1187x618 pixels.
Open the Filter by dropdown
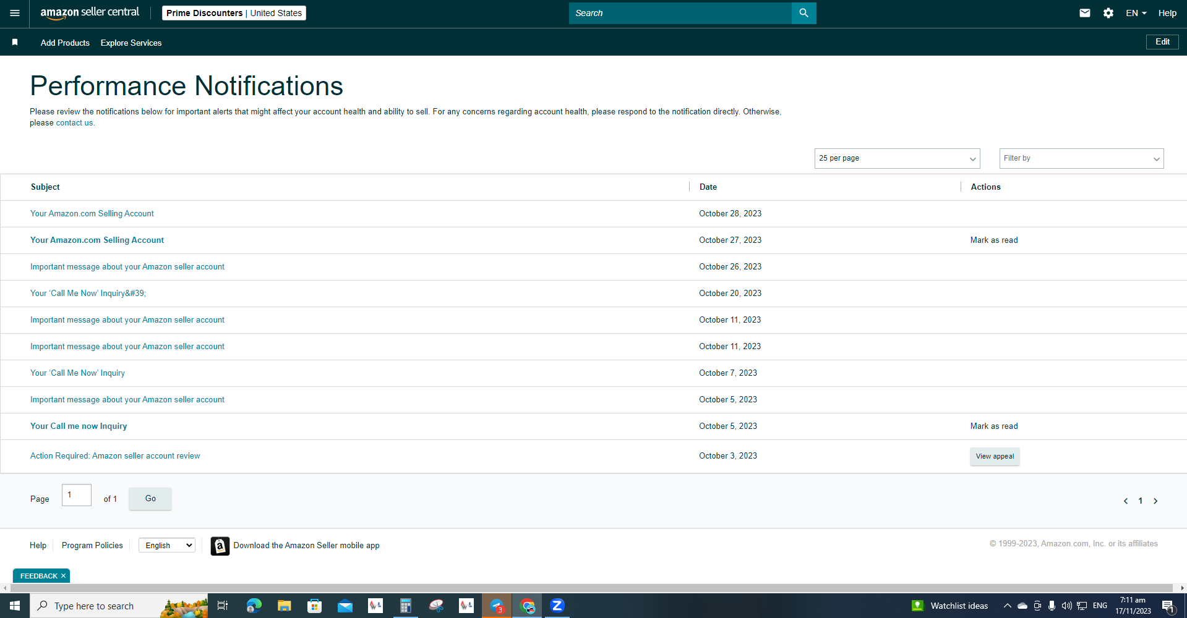tap(1081, 158)
